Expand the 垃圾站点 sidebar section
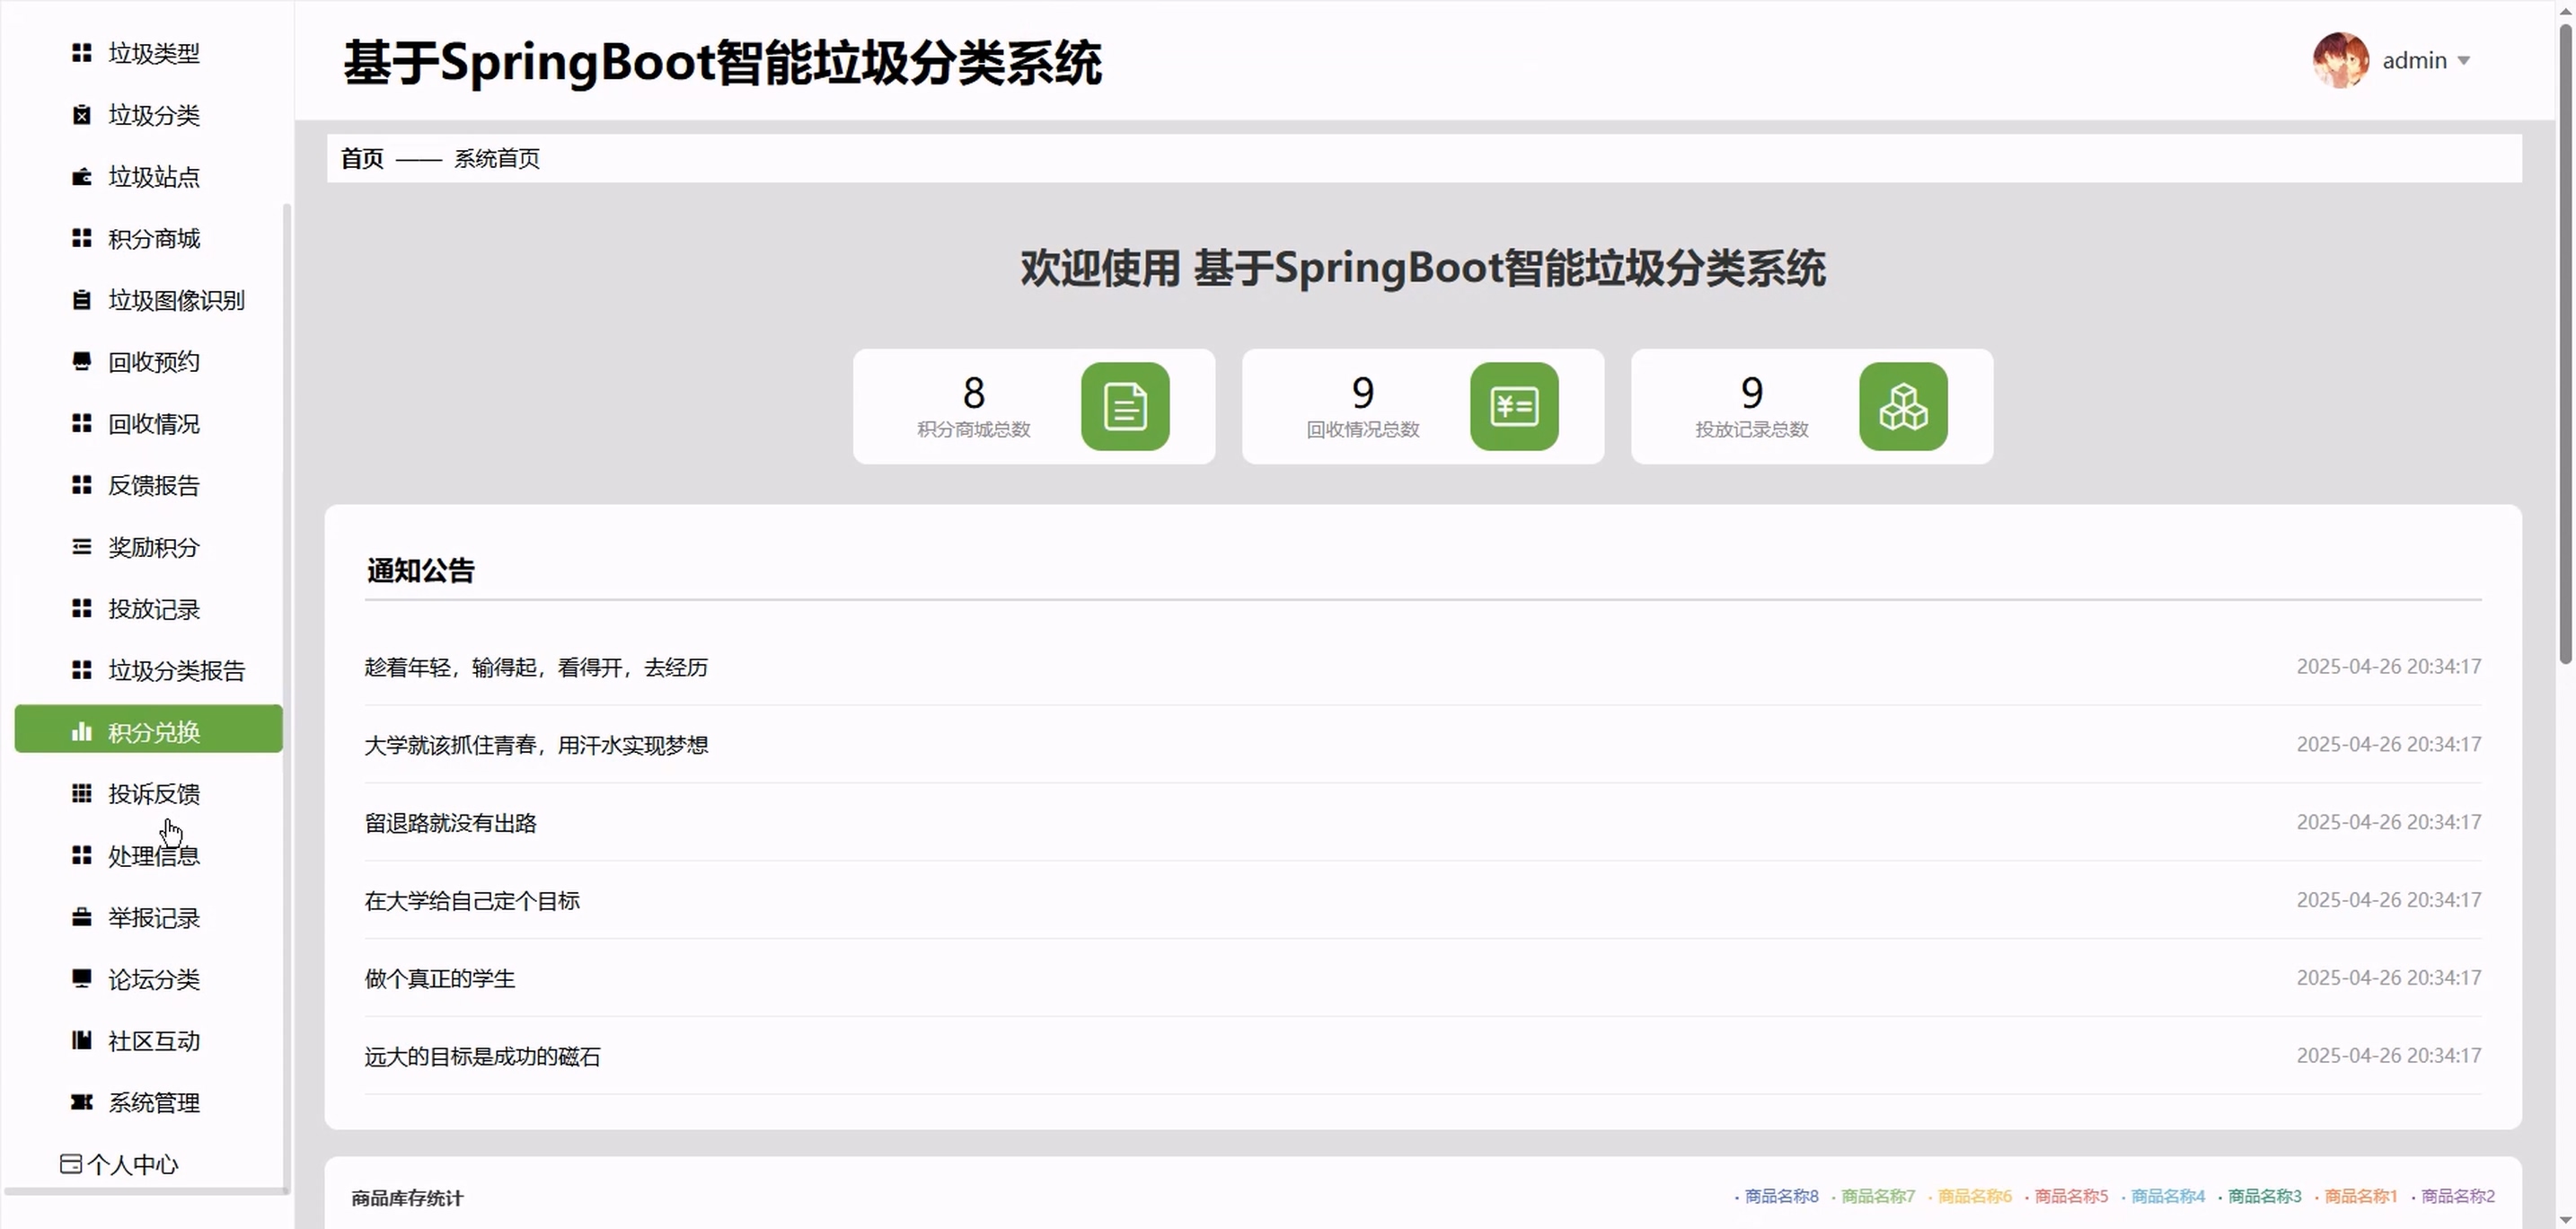Image resolution: width=2576 pixels, height=1229 pixels. coord(154,177)
